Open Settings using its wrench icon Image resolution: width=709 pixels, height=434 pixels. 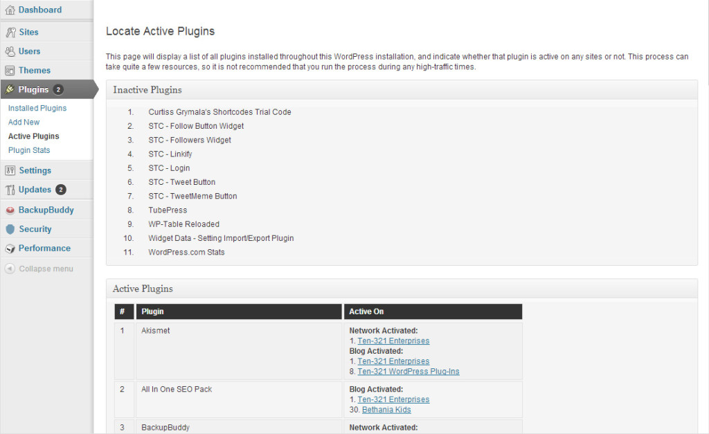(x=10, y=170)
